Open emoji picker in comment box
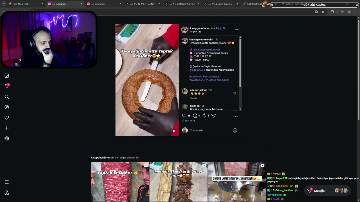This screenshot has width=360, height=202. [x=235, y=130]
